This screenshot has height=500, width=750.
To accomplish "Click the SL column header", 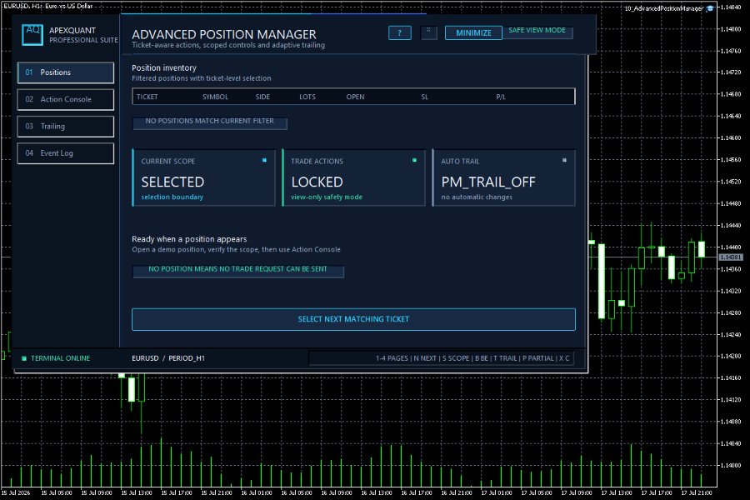I will click(x=424, y=97).
